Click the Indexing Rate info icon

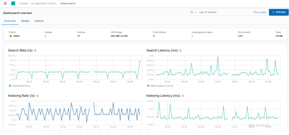click(37, 96)
